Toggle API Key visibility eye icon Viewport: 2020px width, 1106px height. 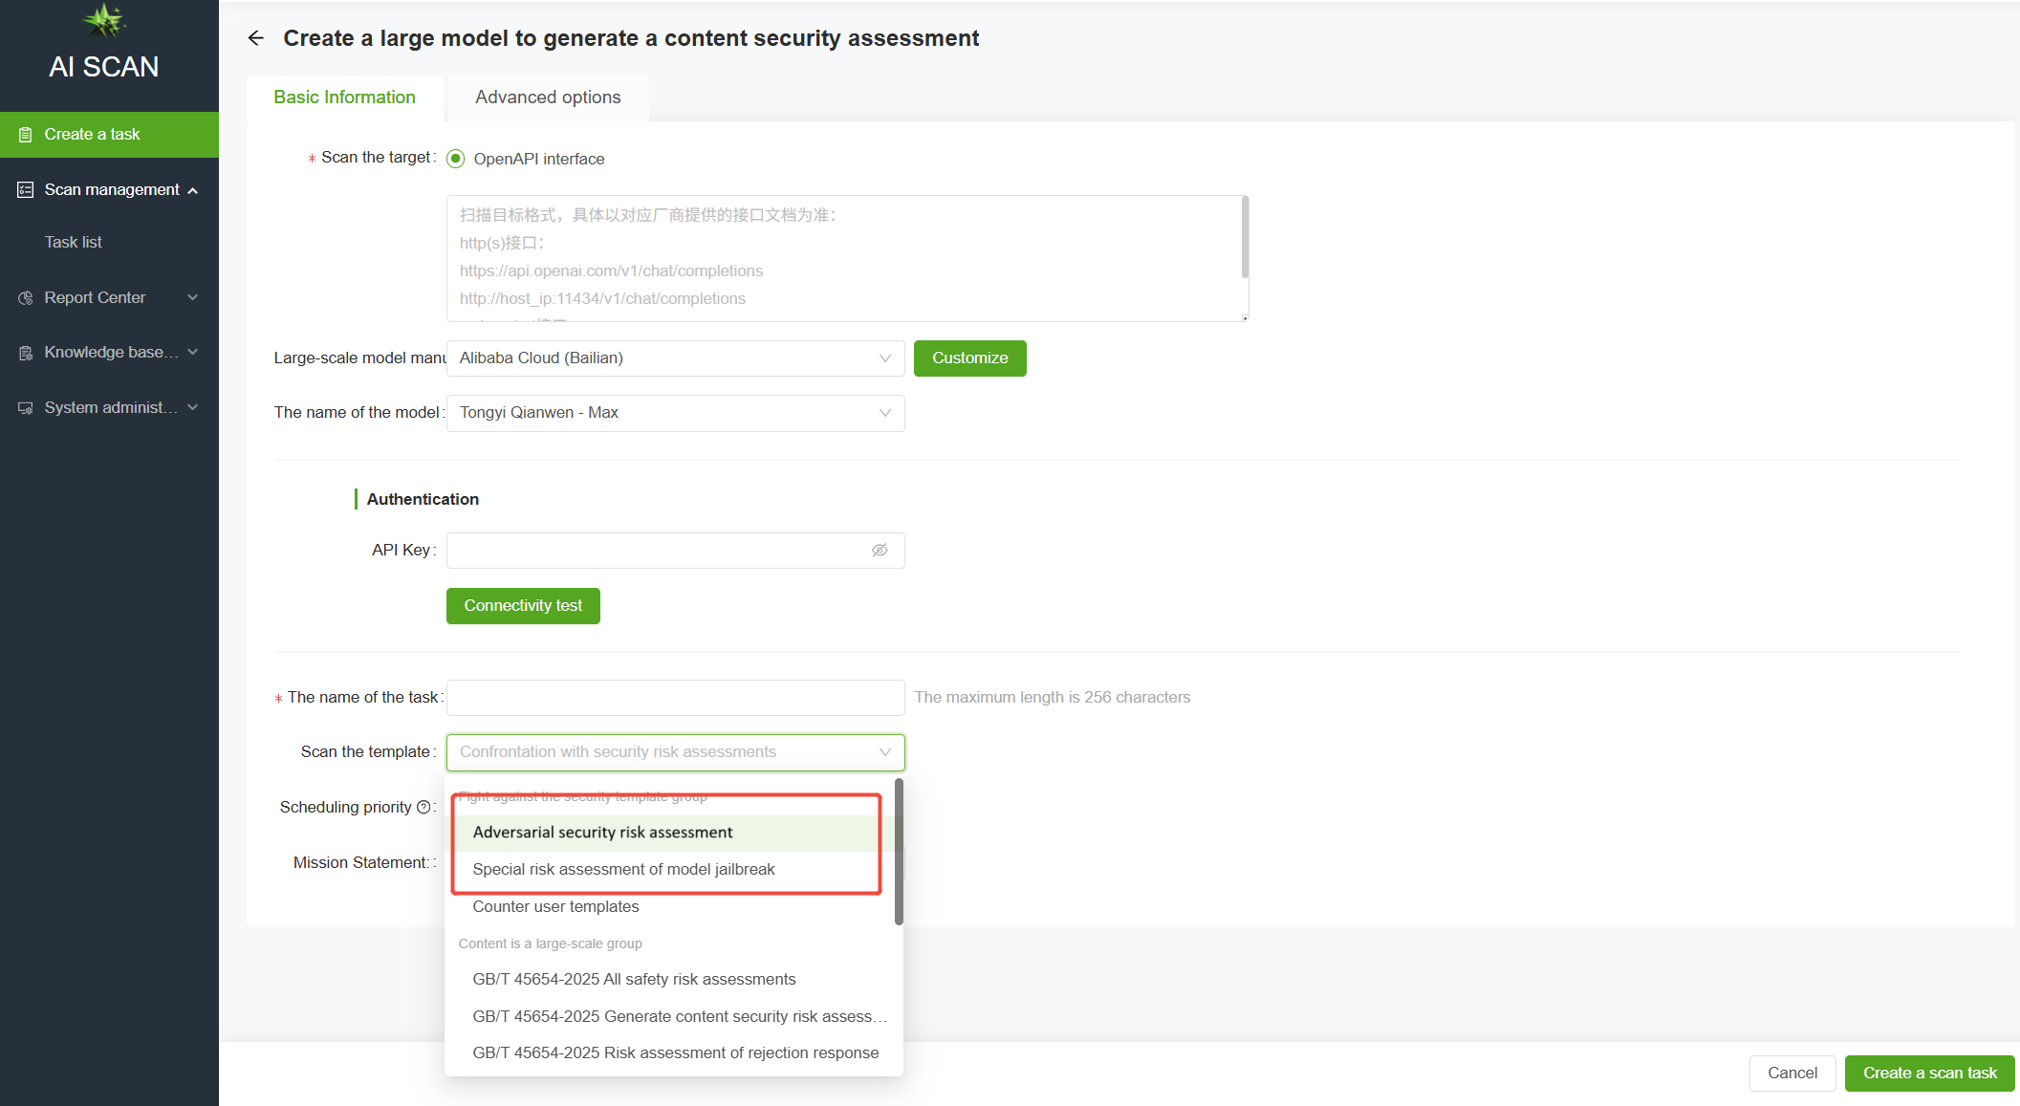880,550
